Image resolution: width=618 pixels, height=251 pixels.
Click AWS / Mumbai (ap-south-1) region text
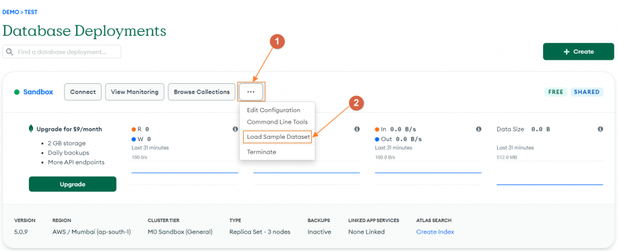click(92, 232)
